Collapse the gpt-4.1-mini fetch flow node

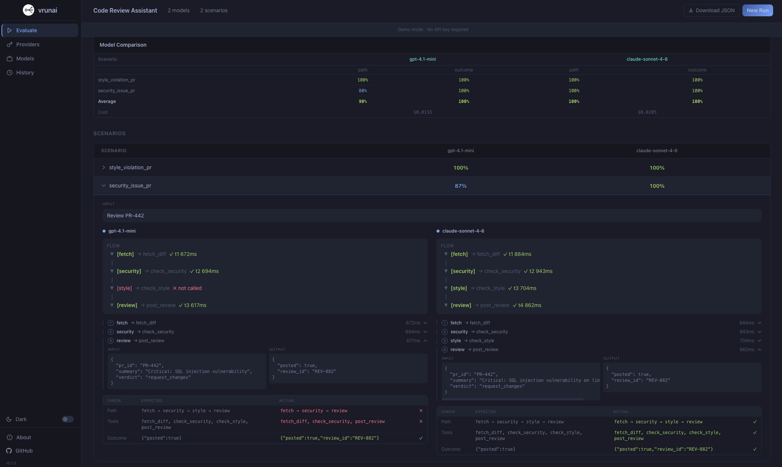pos(112,254)
